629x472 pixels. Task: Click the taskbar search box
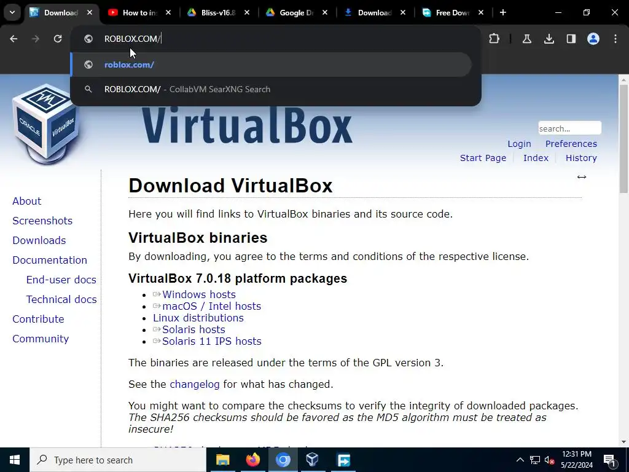[118, 460]
